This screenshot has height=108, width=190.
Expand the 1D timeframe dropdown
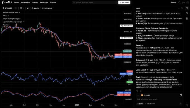point(22,8)
